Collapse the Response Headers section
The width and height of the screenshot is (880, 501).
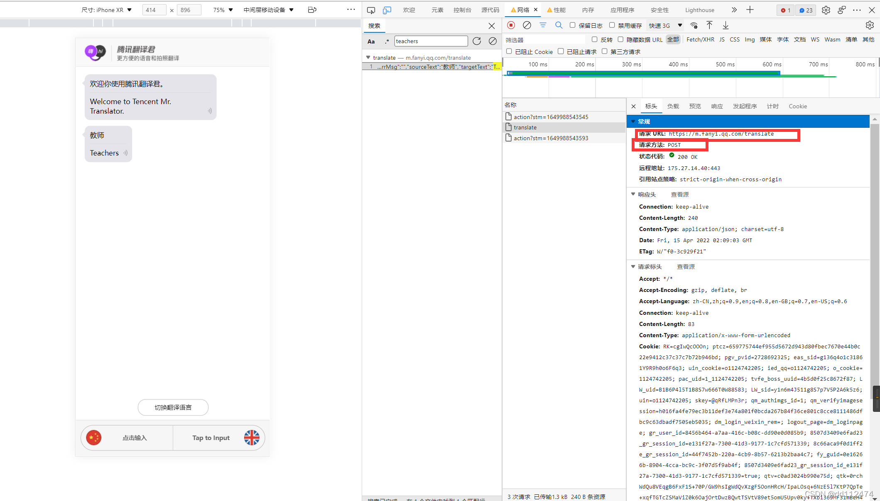pos(633,194)
